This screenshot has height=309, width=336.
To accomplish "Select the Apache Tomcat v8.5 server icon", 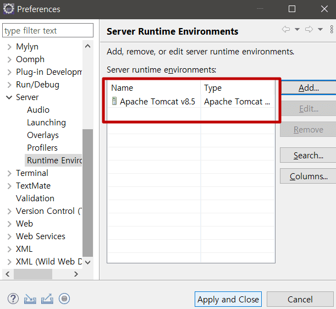I will point(114,101).
